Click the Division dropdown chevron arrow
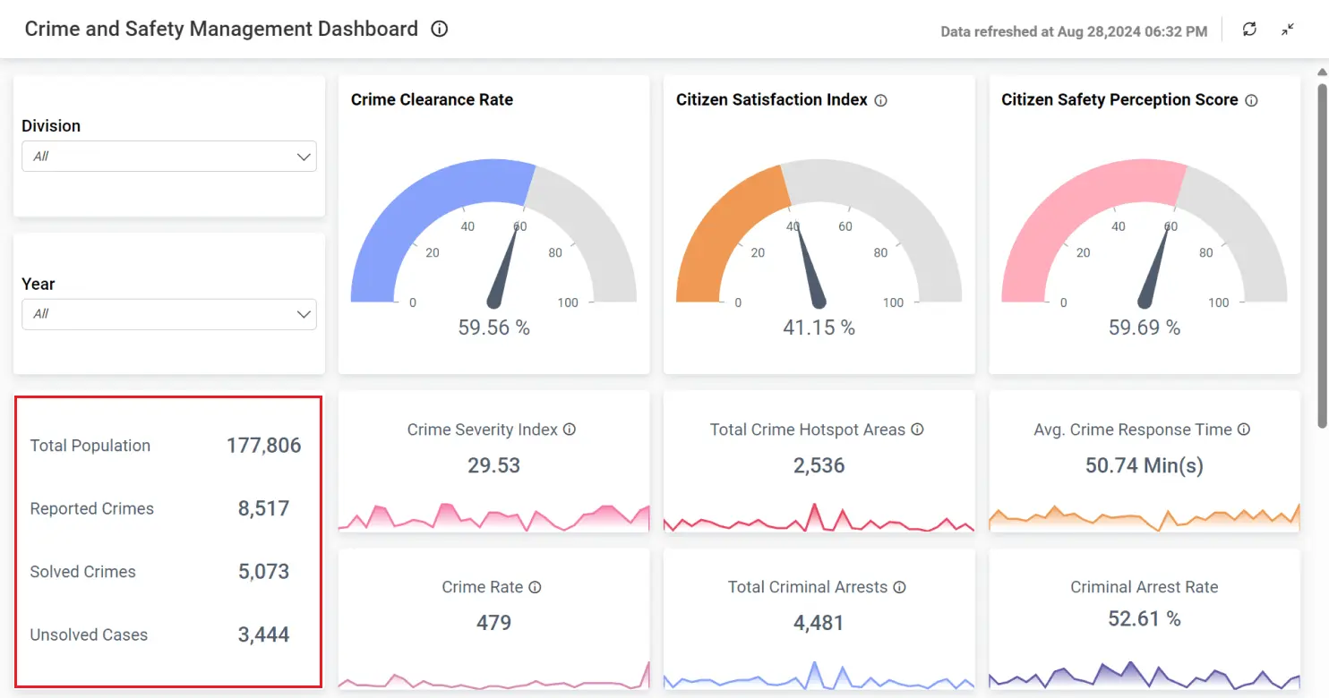 (x=304, y=157)
